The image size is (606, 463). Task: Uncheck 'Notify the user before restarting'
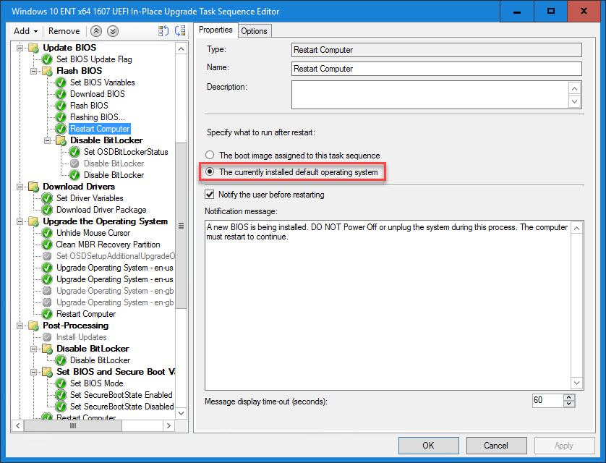click(210, 195)
